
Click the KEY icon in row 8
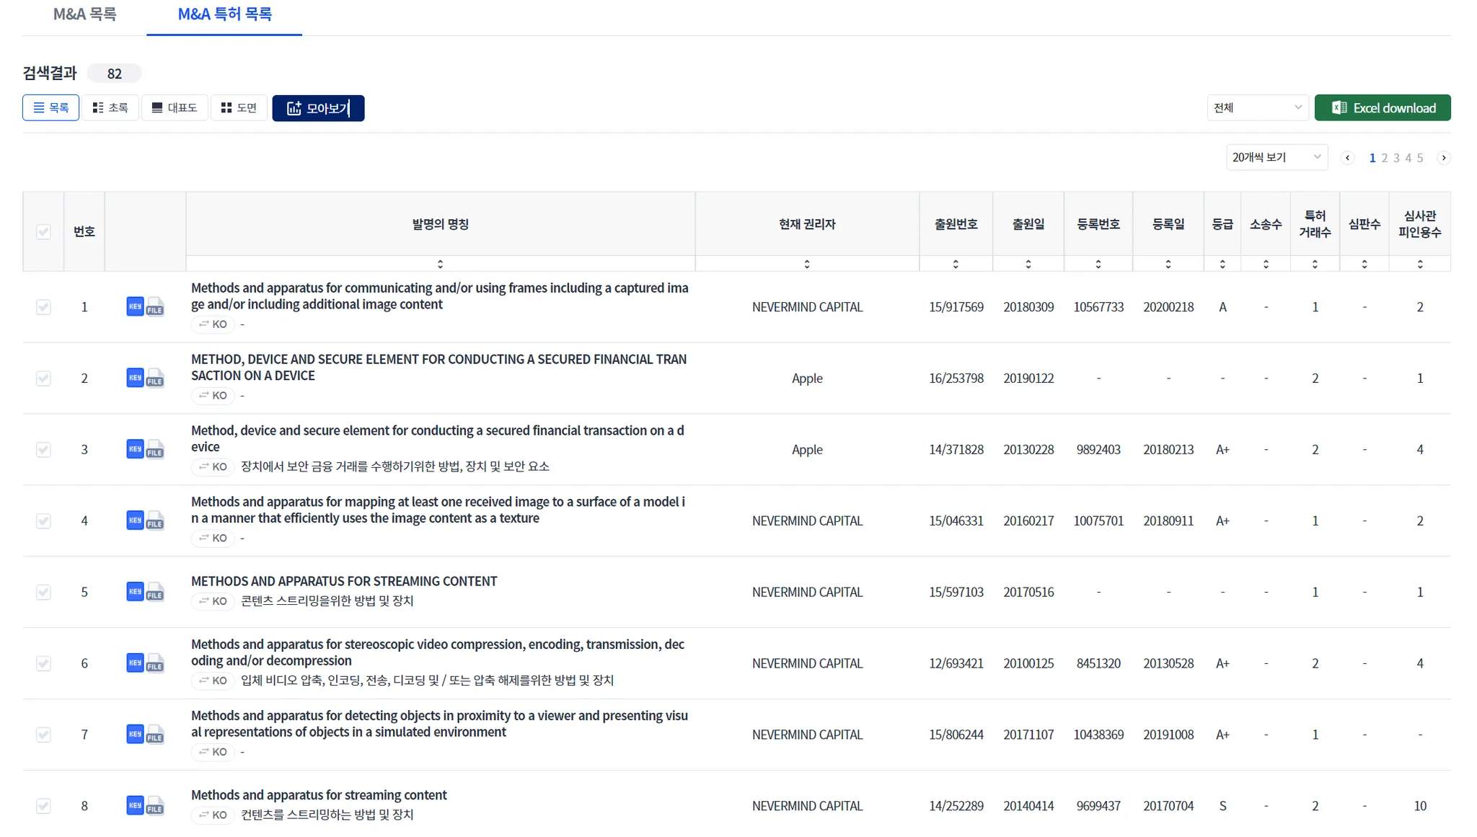[x=135, y=805]
